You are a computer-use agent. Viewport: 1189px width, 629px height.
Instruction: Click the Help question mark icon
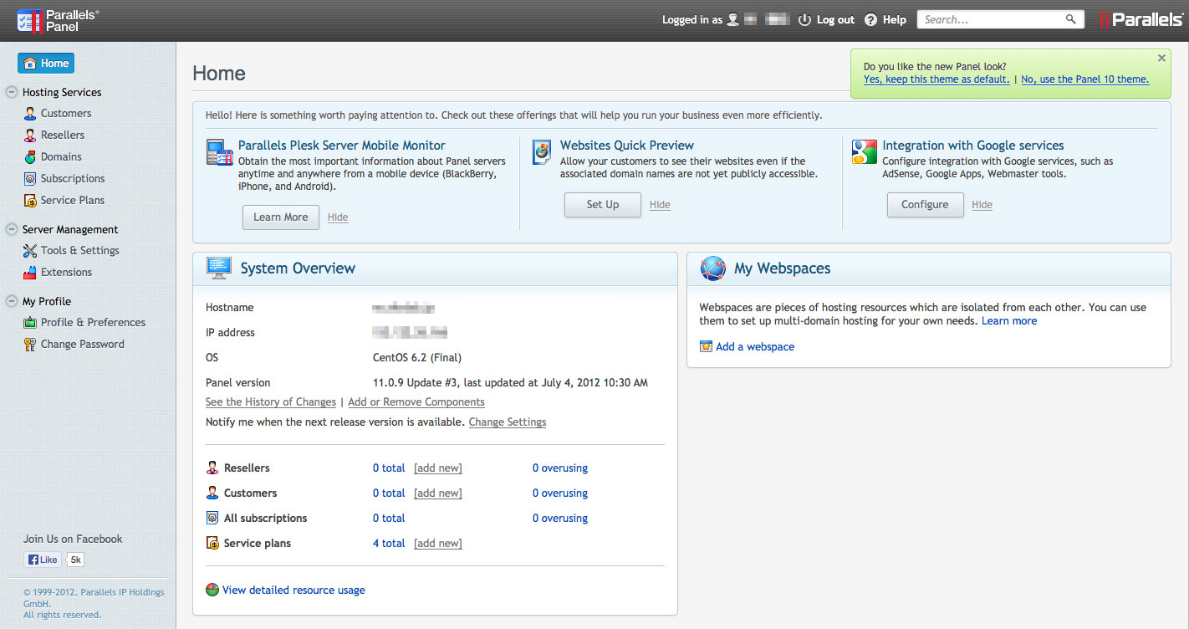click(x=870, y=20)
